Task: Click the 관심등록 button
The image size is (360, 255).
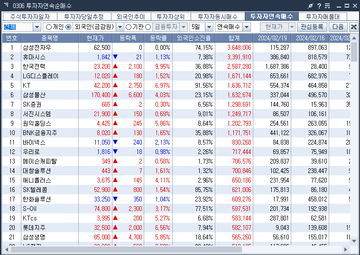Action: [312, 27]
